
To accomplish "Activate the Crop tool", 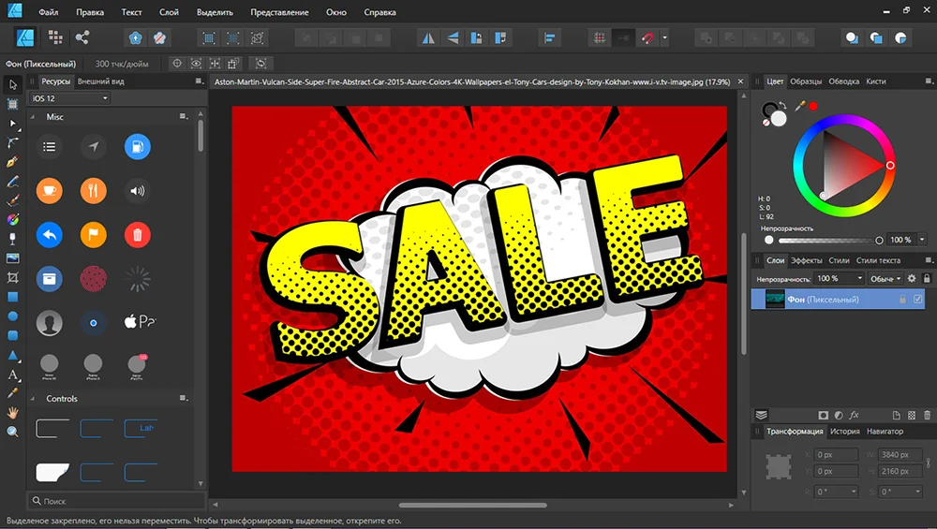I will [x=13, y=278].
